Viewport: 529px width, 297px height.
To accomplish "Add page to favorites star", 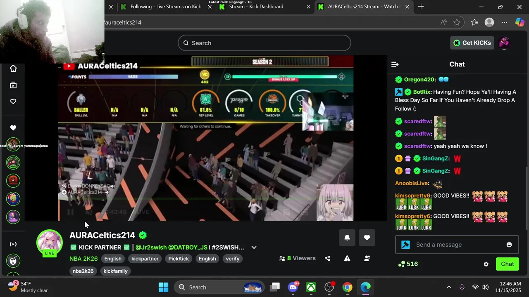I will [457, 22].
